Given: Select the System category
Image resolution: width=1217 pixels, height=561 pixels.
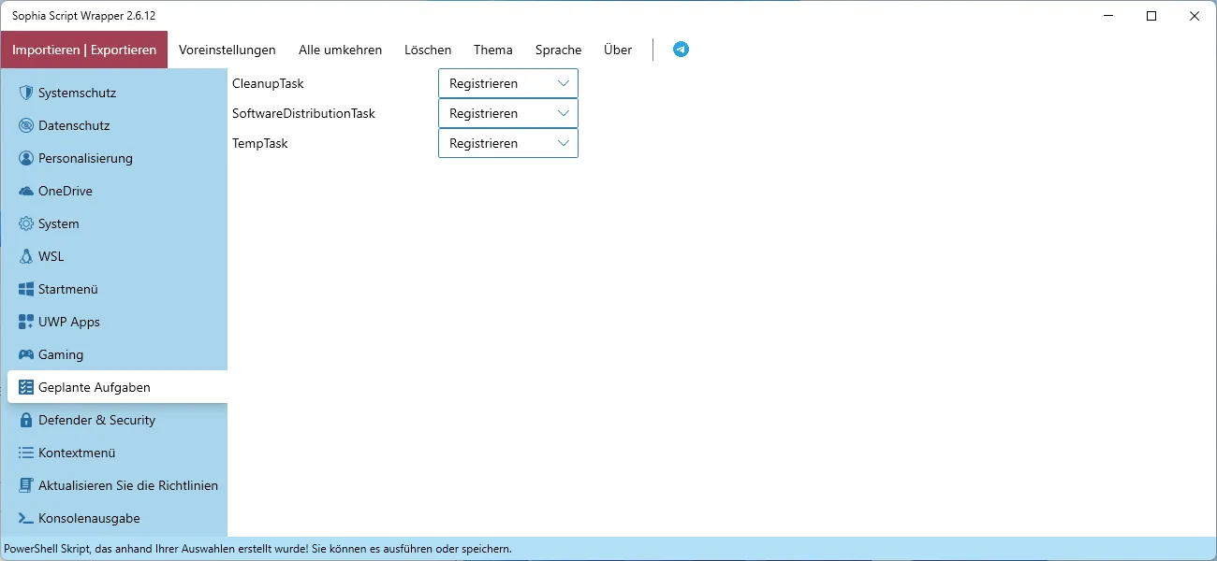Looking at the screenshot, I should 117,223.
